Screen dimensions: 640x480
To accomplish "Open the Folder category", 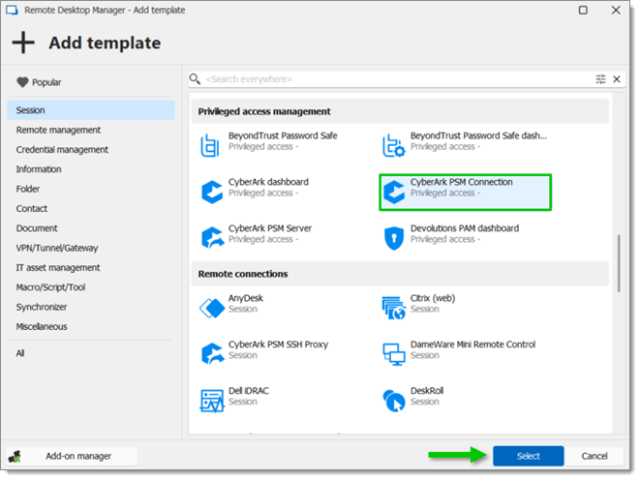I will pyautogui.click(x=91, y=189).
